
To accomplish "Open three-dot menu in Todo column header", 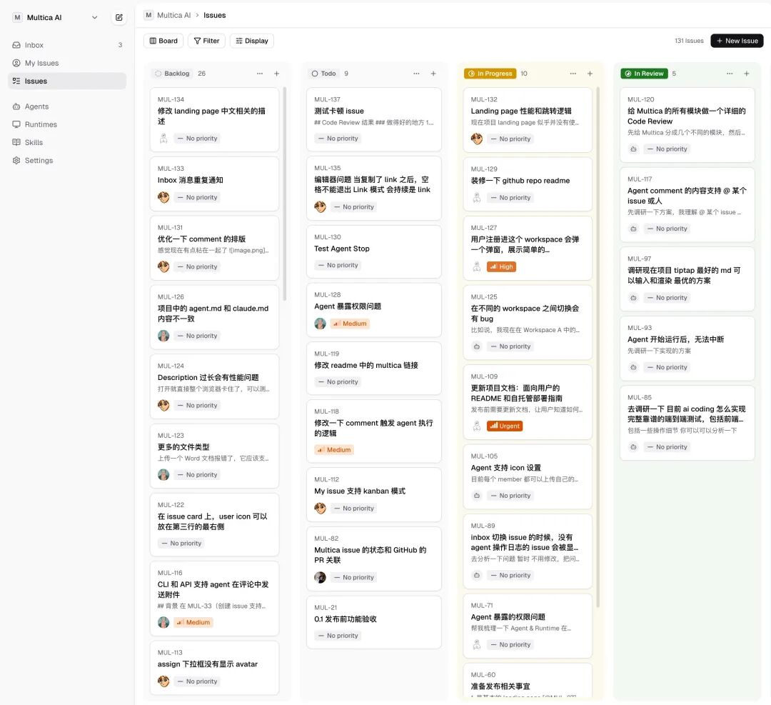I will coord(416,74).
